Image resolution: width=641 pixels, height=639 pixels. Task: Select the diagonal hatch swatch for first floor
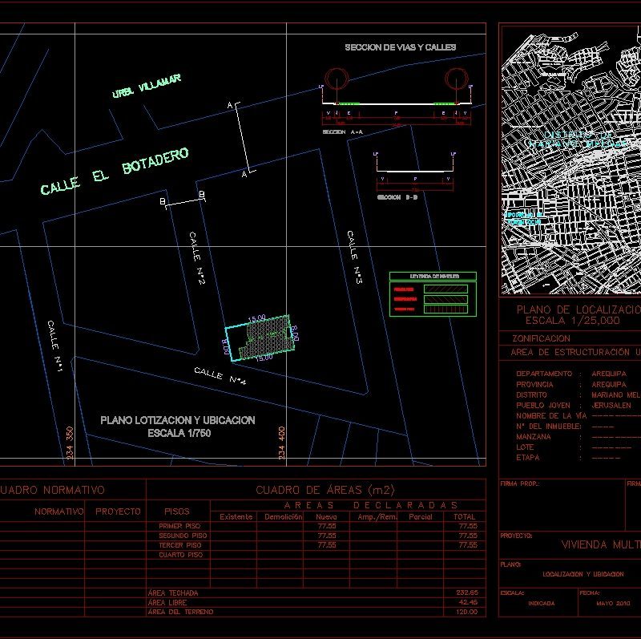(445, 289)
